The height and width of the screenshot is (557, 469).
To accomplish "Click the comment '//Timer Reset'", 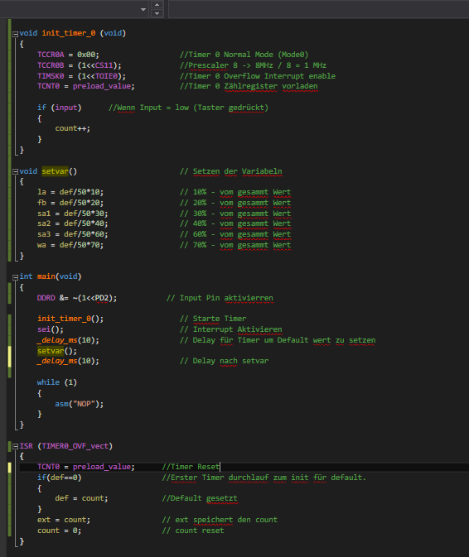I will pos(191,467).
